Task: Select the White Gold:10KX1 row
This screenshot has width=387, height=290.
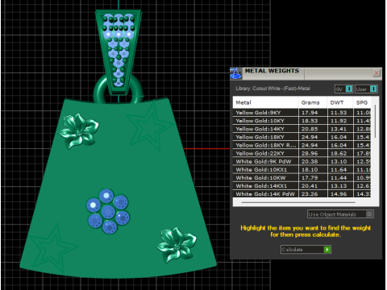Action: tap(302, 170)
